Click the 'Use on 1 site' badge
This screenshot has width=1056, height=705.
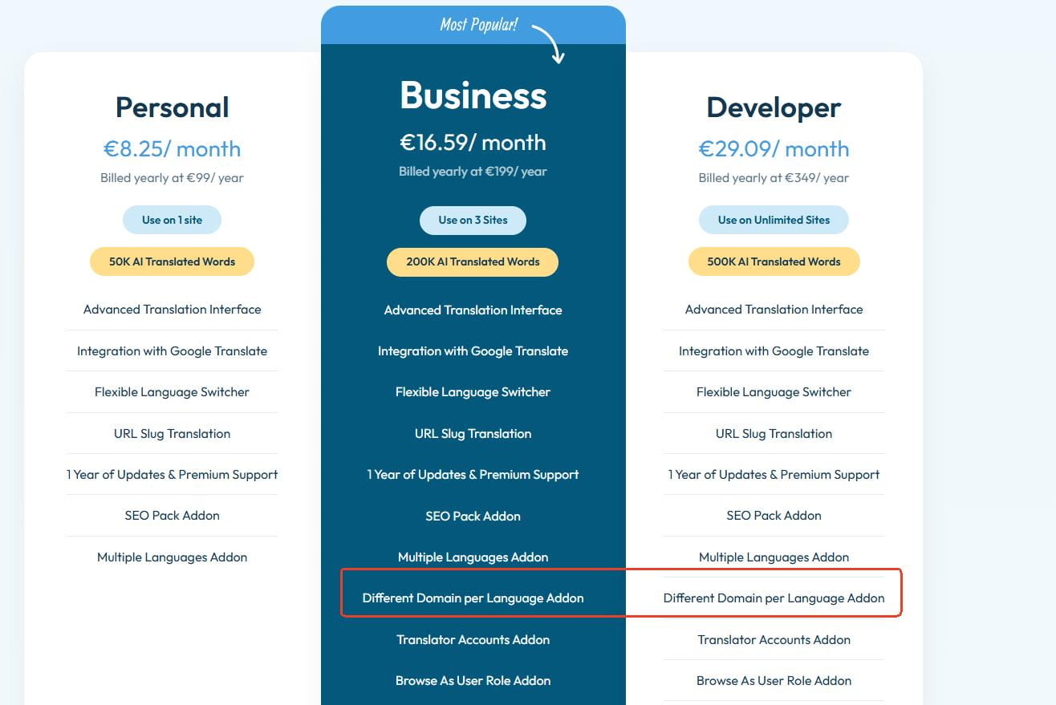pos(172,220)
